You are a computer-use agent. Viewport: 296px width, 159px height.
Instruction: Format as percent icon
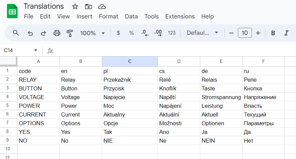[x=131, y=33]
